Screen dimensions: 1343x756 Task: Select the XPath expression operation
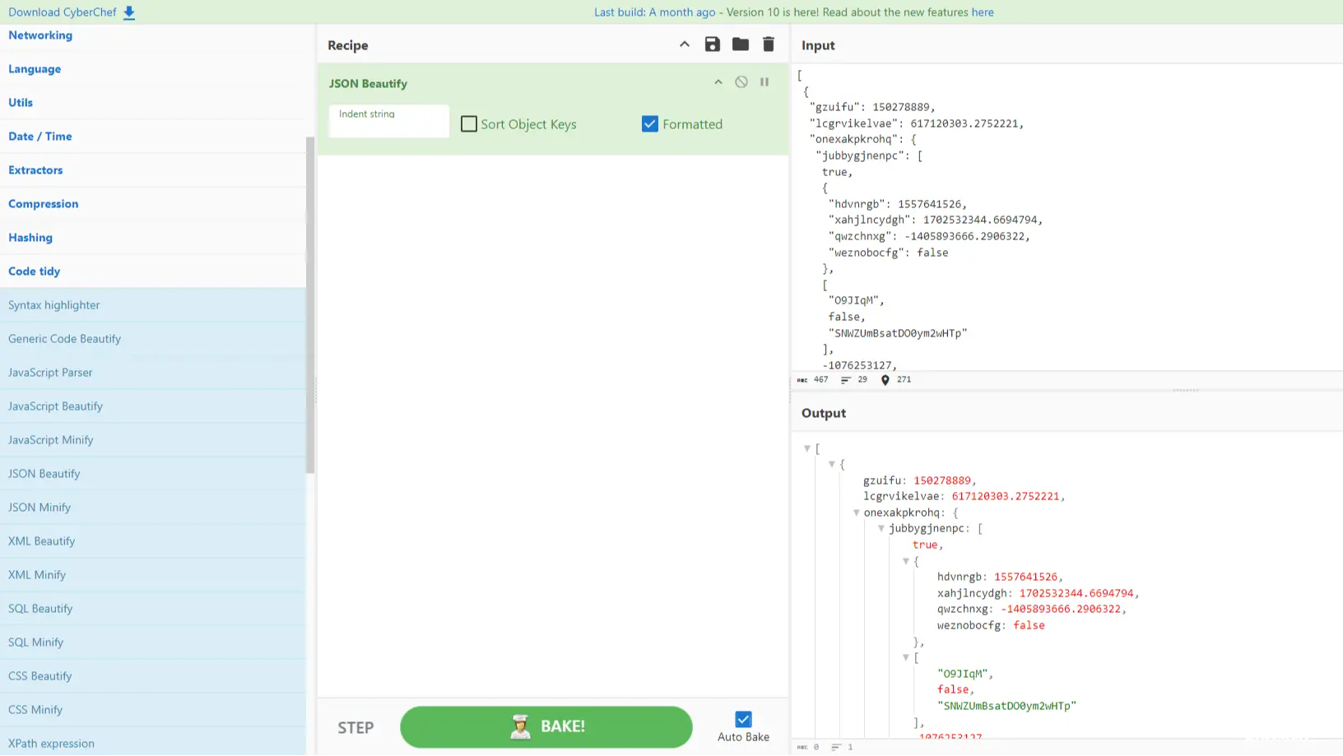pyautogui.click(x=153, y=742)
